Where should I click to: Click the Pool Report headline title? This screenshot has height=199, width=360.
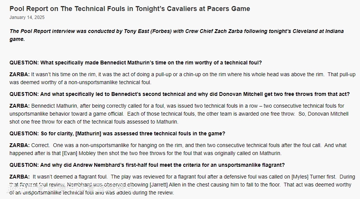(x=129, y=9)
